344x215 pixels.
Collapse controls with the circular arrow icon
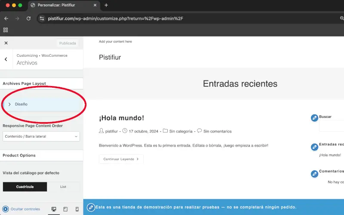click(x=6, y=209)
